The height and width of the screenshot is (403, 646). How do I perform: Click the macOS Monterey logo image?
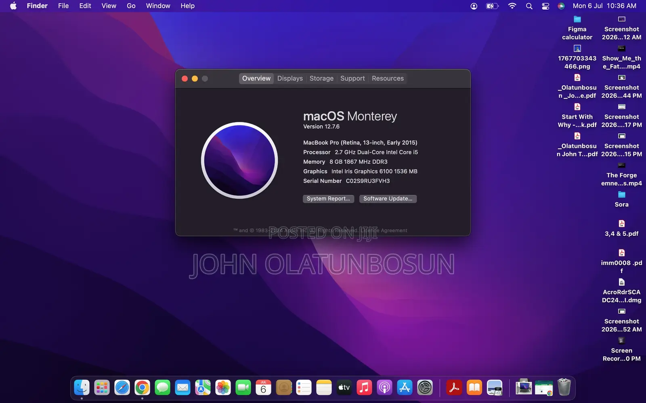point(239,160)
